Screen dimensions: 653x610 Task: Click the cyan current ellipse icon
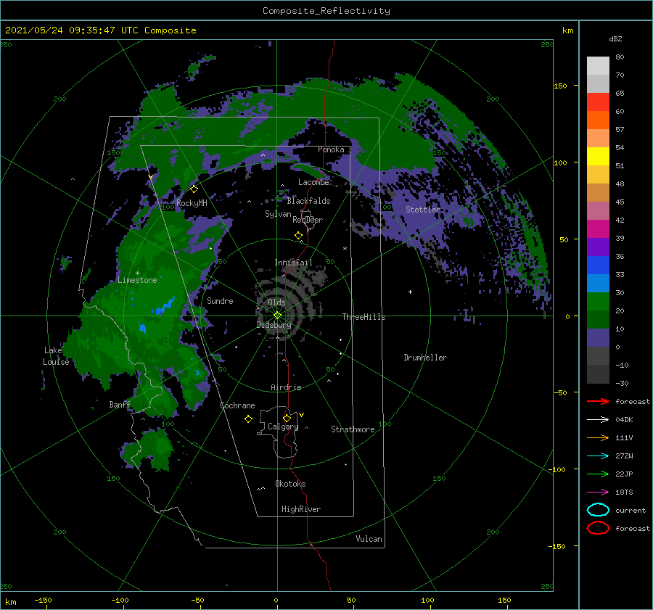598,510
